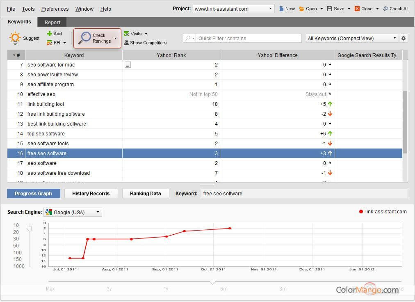The image size is (415, 302).
Task: Switch to the Keywords tab
Action: click(x=19, y=22)
